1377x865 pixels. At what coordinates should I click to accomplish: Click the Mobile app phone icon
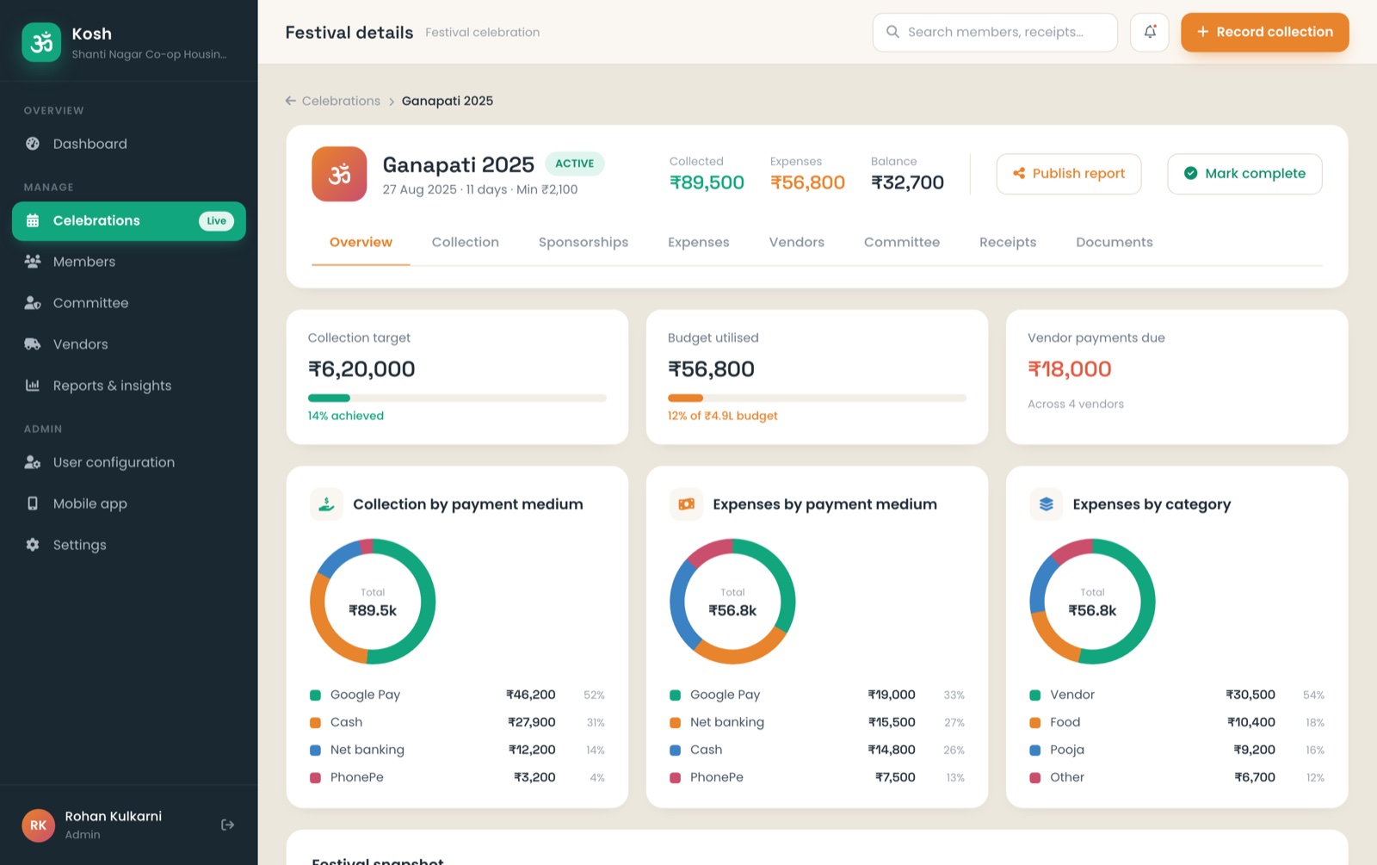point(33,504)
